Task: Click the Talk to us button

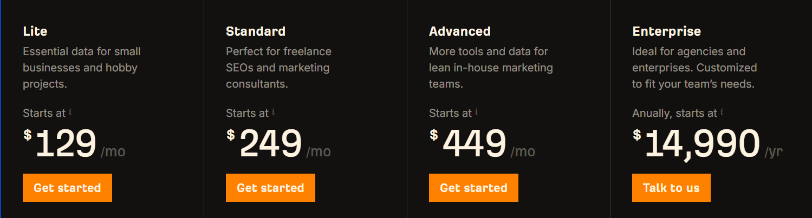Action: [x=671, y=188]
